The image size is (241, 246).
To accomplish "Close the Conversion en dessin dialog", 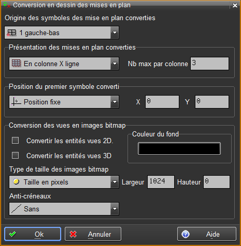I will point(235,5).
